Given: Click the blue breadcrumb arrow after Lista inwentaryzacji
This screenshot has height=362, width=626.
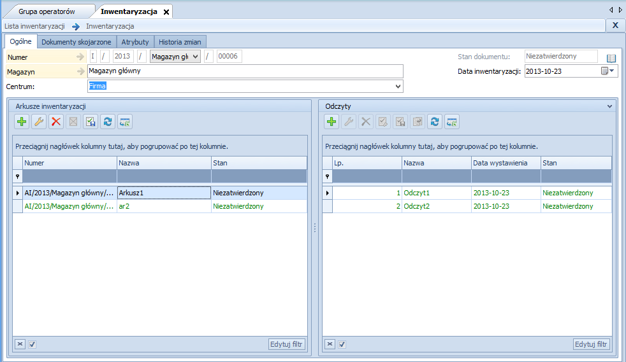Looking at the screenshot, I should click(75, 27).
